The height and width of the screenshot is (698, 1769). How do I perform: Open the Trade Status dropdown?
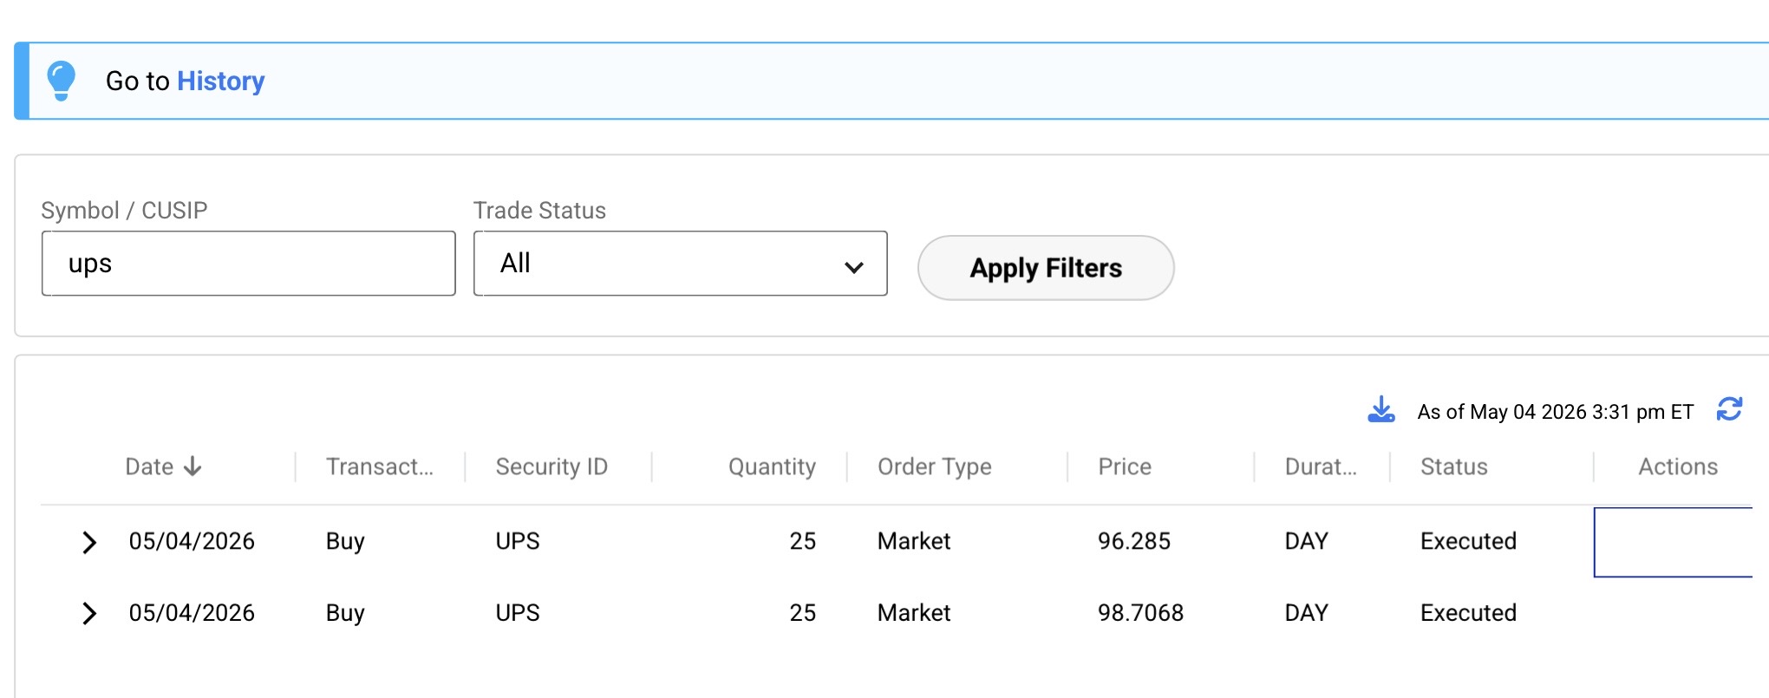pyautogui.click(x=680, y=264)
